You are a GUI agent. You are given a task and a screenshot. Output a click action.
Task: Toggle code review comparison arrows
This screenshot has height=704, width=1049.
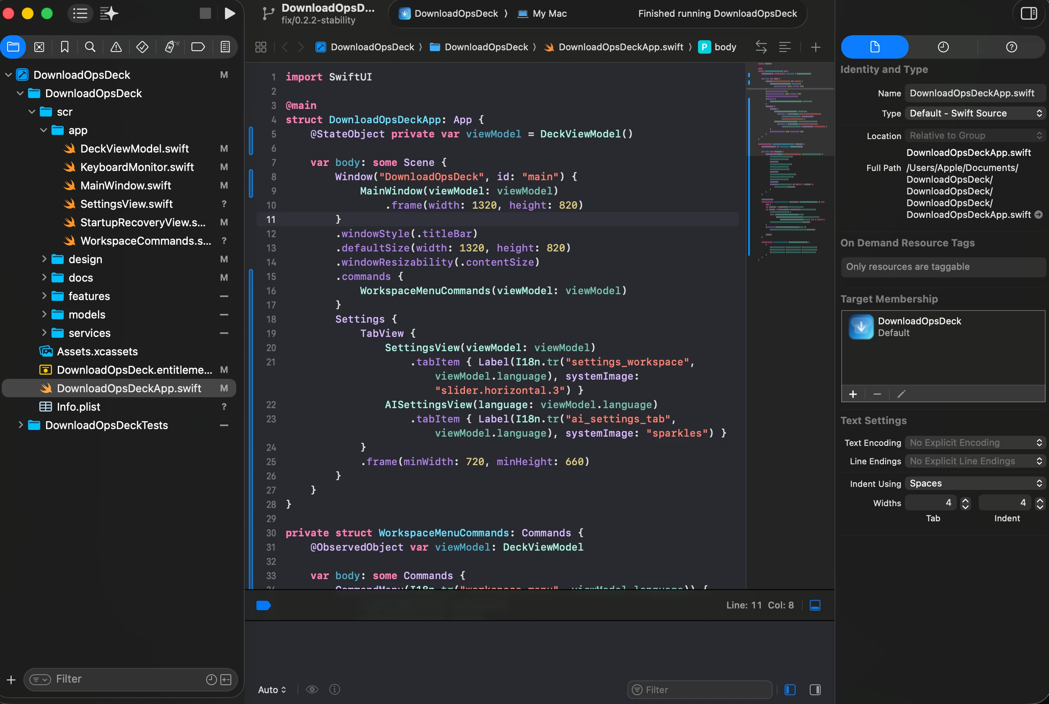761,47
